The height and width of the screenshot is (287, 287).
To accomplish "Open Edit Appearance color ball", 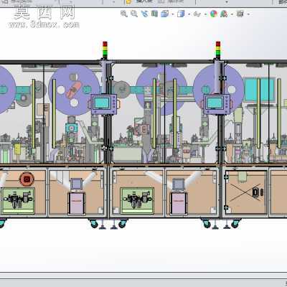I will point(214,14).
